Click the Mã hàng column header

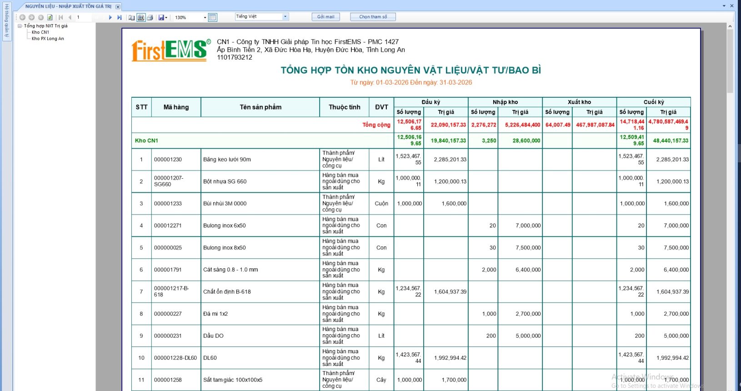click(x=176, y=107)
